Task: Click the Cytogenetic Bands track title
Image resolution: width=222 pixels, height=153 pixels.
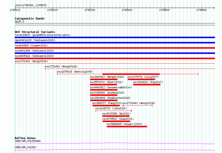Action: pyautogui.click(x=30, y=18)
